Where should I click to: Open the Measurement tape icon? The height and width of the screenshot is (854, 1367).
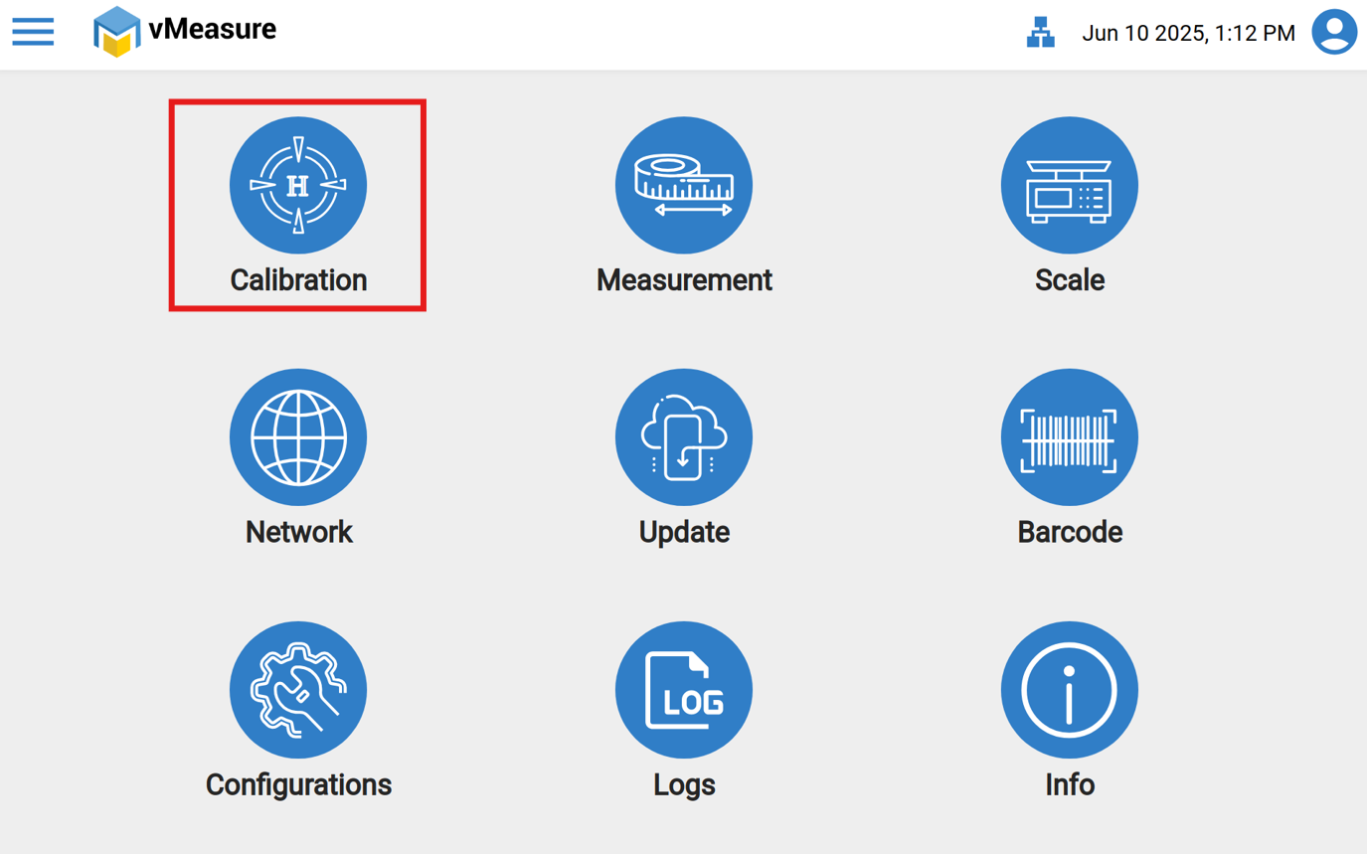coord(684,185)
